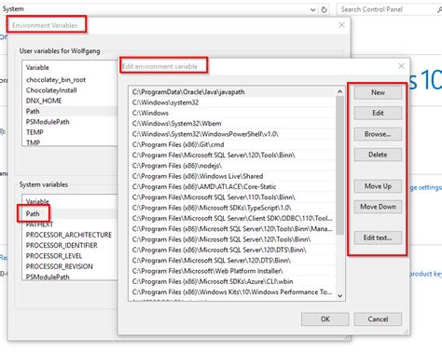
Task: Confirm with the OK button
Action: point(325,319)
